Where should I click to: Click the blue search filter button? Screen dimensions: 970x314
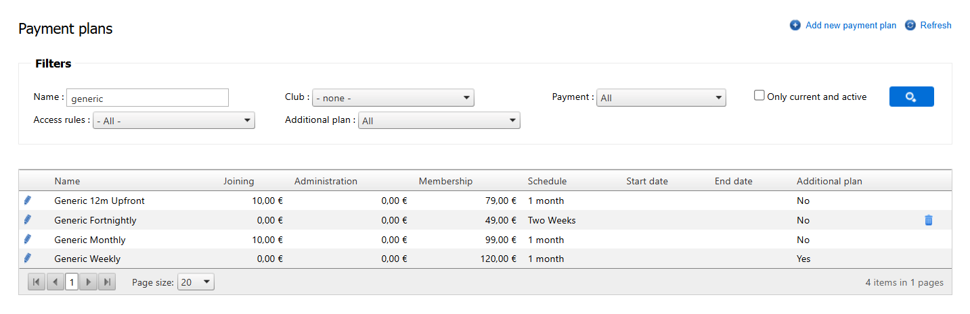click(911, 97)
